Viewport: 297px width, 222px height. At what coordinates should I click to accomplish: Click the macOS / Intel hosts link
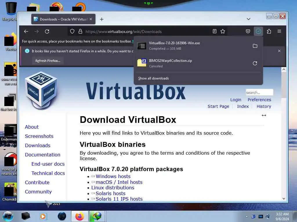(x=119, y=182)
